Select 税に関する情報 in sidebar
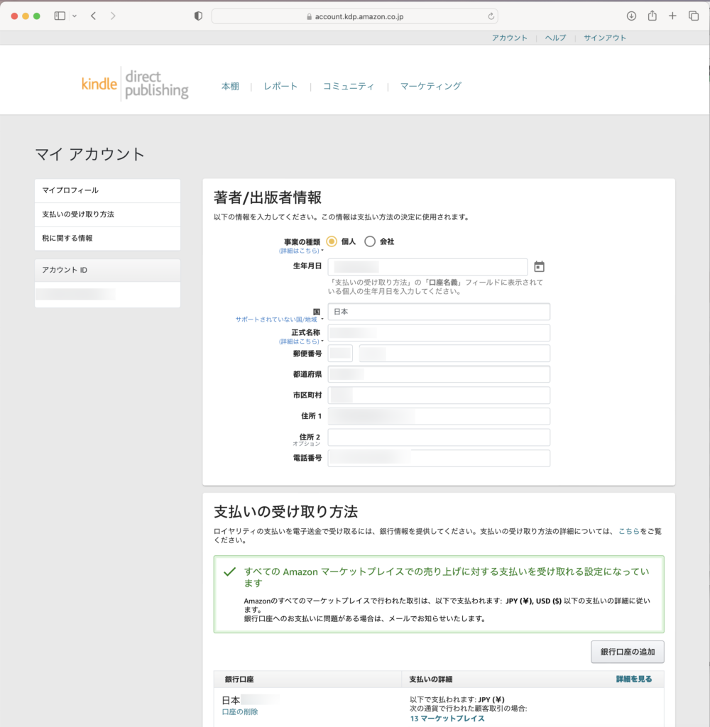This screenshot has width=710, height=727. click(67, 239)
